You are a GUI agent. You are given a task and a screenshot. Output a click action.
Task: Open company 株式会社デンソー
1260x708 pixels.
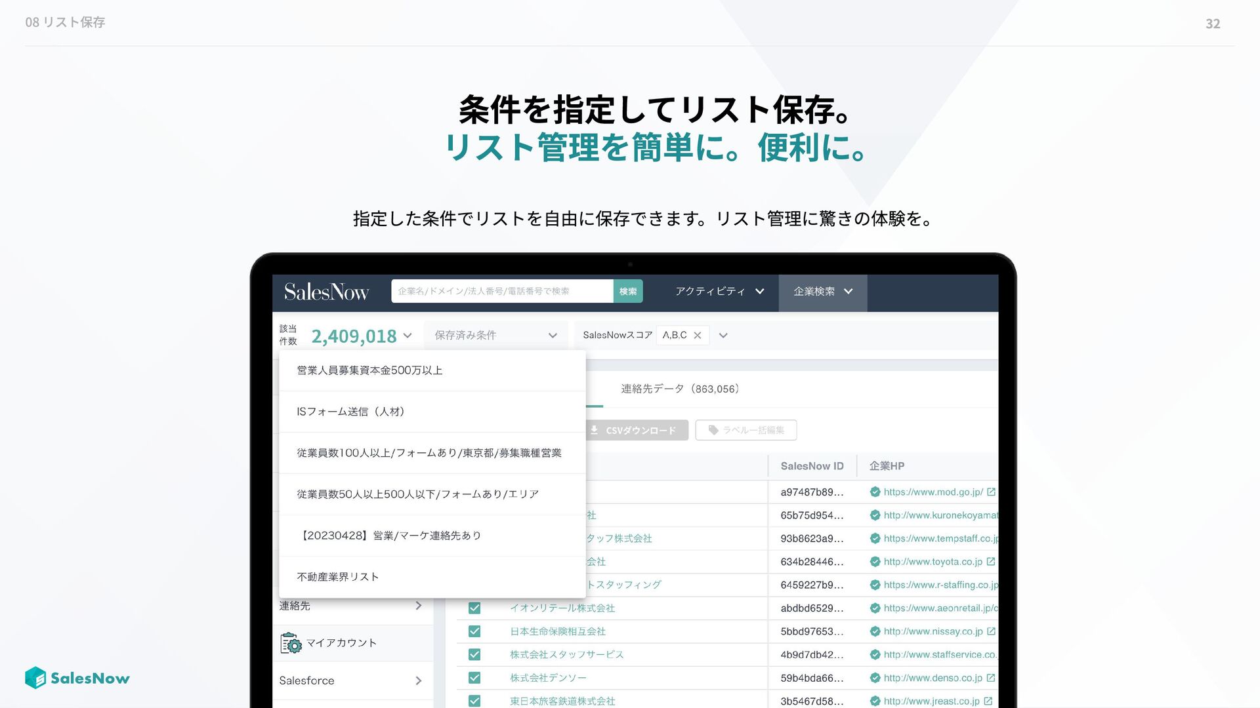pyautogui.click(x=548, y=678)
